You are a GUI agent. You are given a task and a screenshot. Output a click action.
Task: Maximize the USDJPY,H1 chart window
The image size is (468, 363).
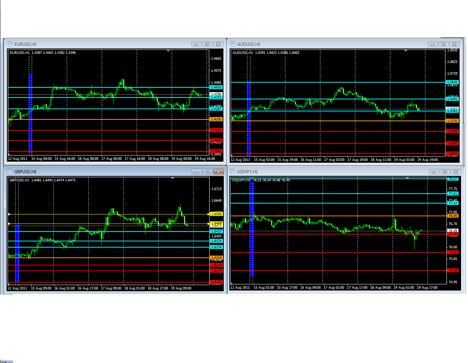pos(445,172)
